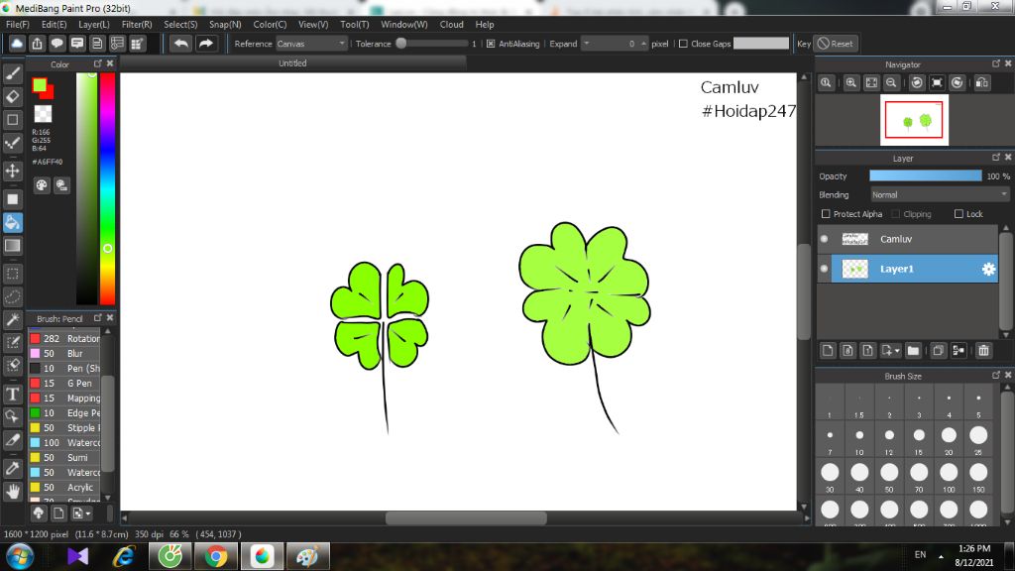Click Navigator fit to screen icon
The height and width of the screenshot is (571, 1015).
point(871,83)
